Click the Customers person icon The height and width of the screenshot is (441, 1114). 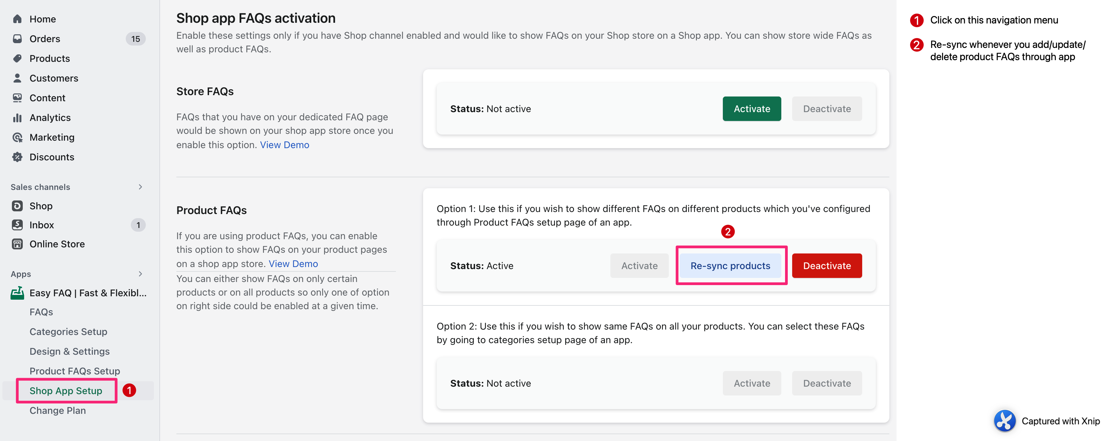click(17, 78)
